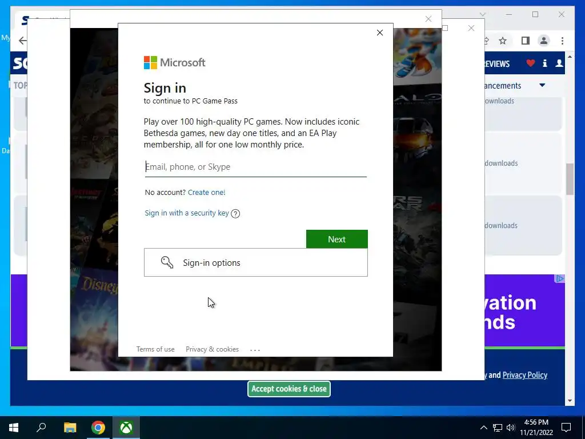This screenshot has width=585, height=439.
Task: Click the Chrome tab search chevron
Action: point(482,14)
